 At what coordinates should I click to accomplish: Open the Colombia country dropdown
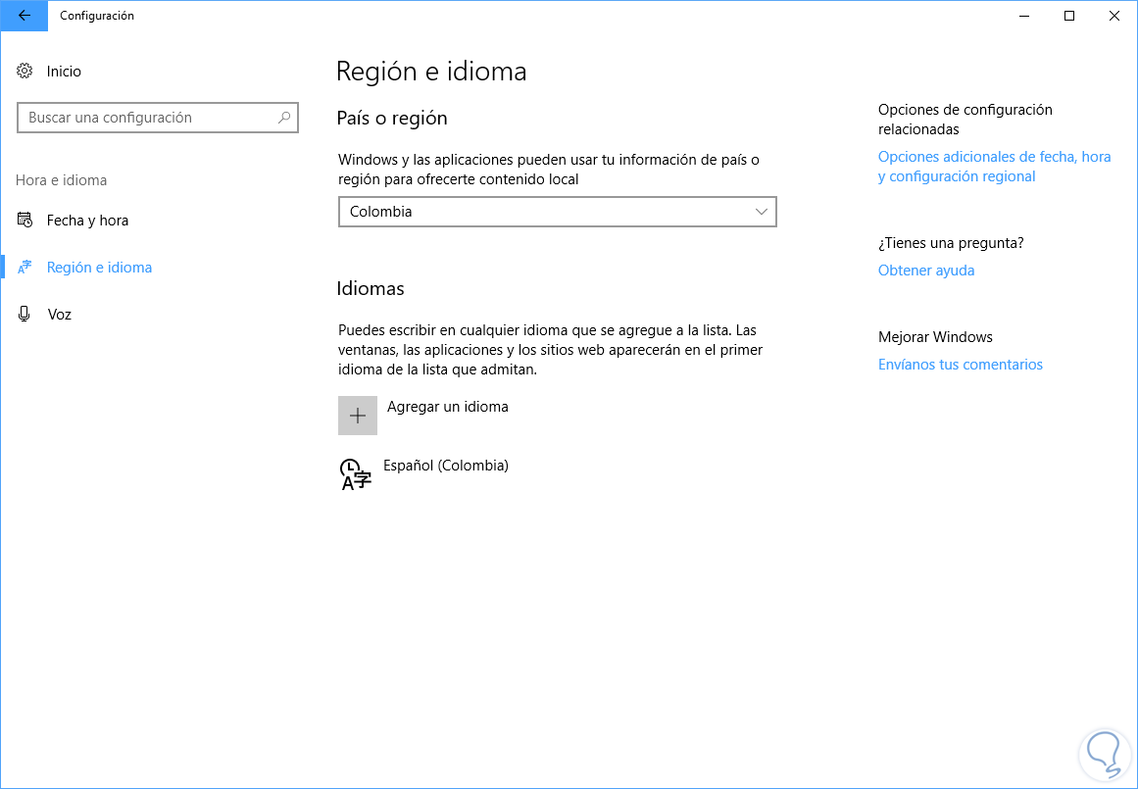point(558,212)
